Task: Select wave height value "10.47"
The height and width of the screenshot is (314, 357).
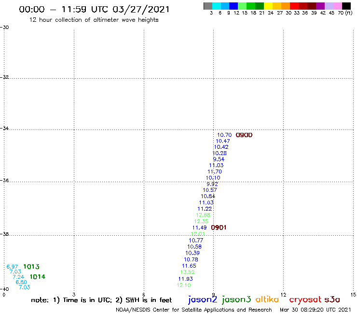Action: [223, 141]
